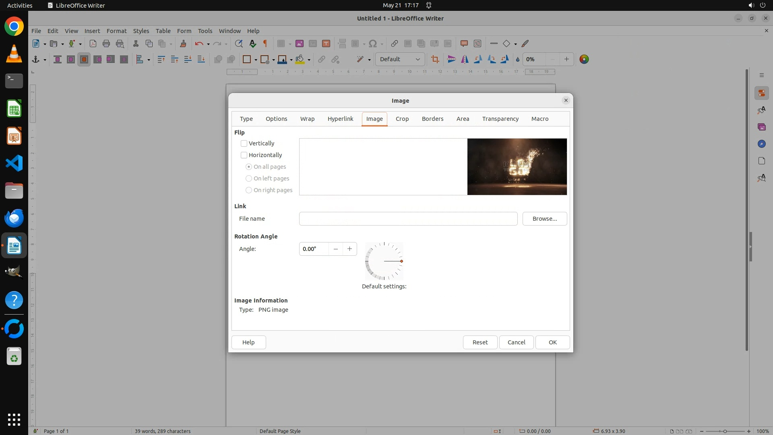The height and width of the screenshot is (435, 773).
Task: Enable the Vertically flip checkbox
Action: pos(244,143)
